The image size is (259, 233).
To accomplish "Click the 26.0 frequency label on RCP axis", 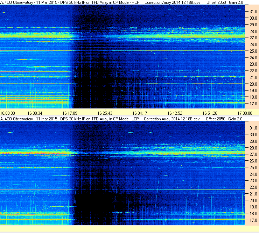I will tap(253, 45).
